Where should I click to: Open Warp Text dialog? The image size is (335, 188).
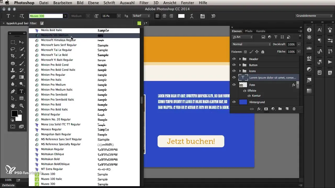tap(192, 16)
